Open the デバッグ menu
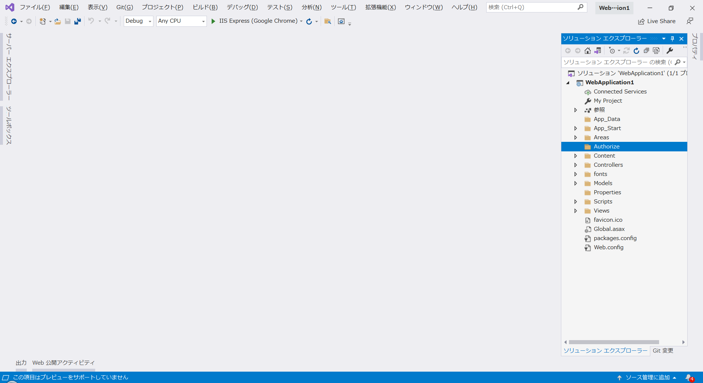The height and width of the screenshot is (383, 703). point(242,7)
